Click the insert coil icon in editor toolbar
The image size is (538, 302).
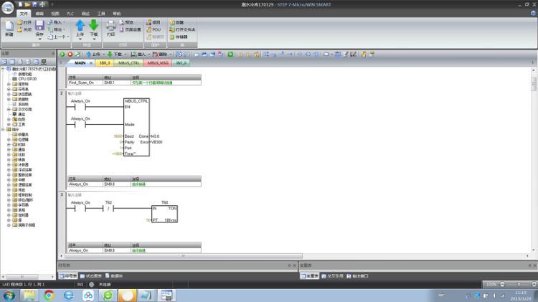click(x=308, y=55)
